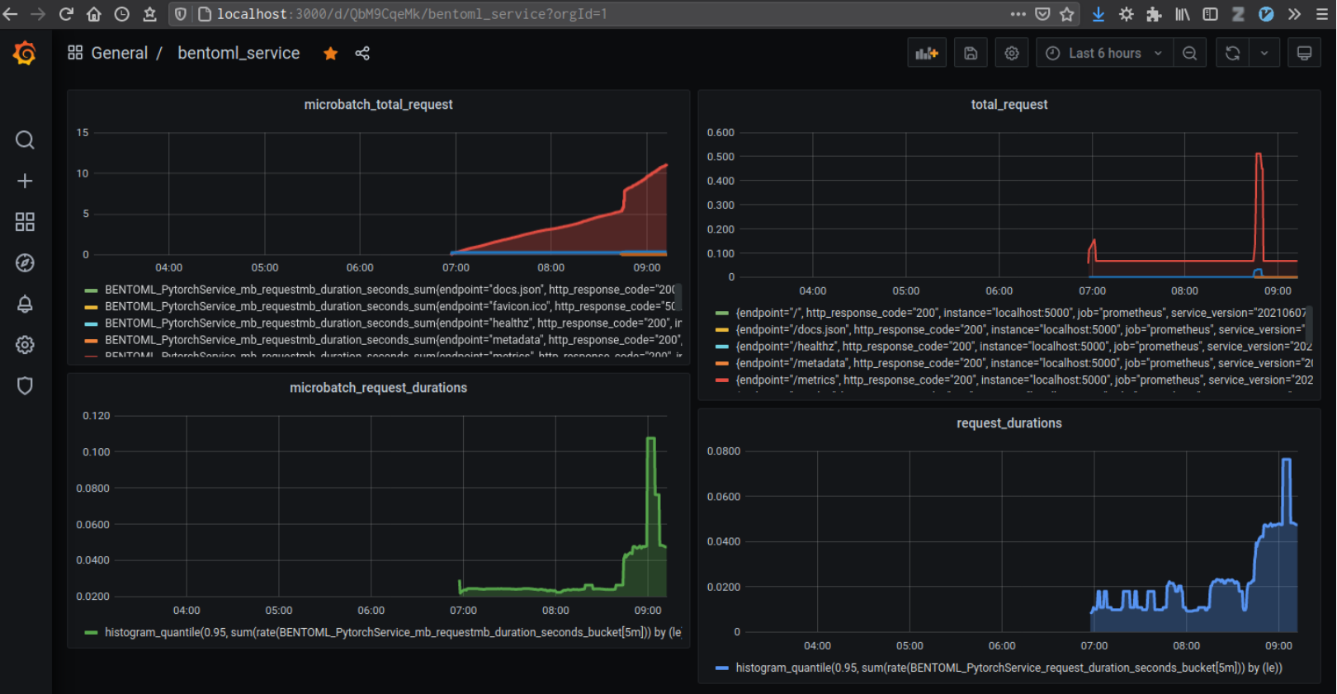The image size is (1337, 694).
Task: Zoom out the time range
Action: 1189,53
